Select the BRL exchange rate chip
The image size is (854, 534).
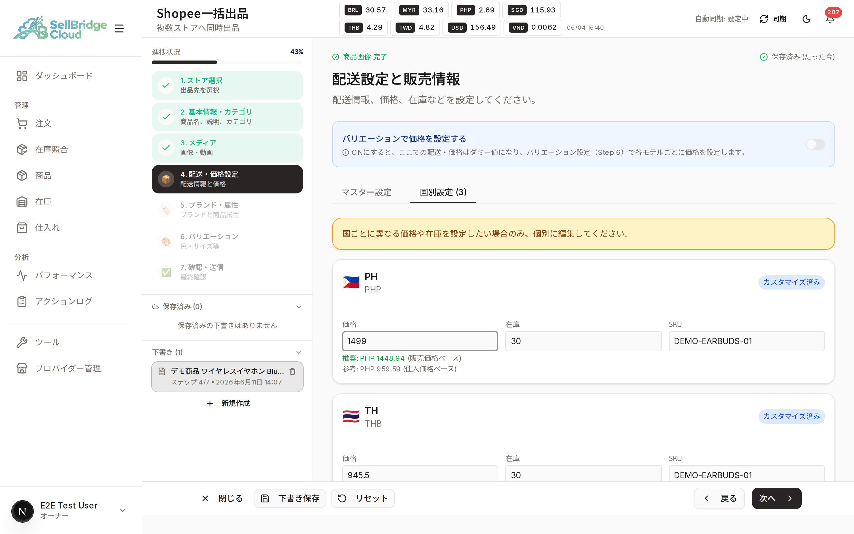coord(365,10)
